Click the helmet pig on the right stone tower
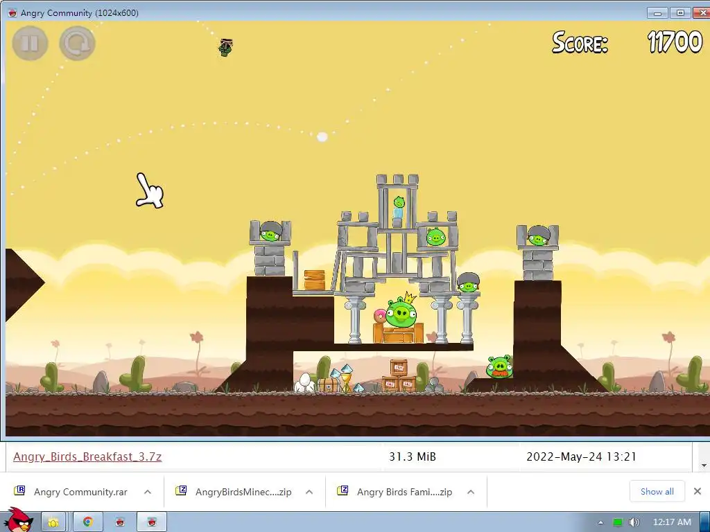 tap(538, 236)
